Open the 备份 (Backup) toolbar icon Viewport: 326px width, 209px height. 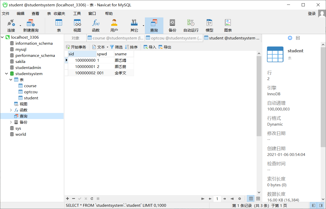[x=172, y=26]
